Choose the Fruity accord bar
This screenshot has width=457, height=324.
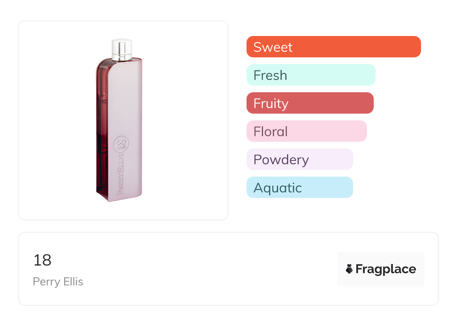click(x=310, y=103)
